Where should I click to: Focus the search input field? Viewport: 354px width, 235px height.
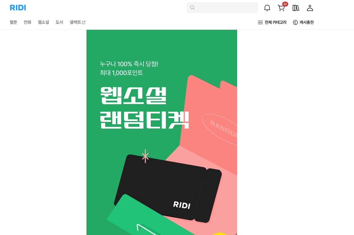point(222,8)
